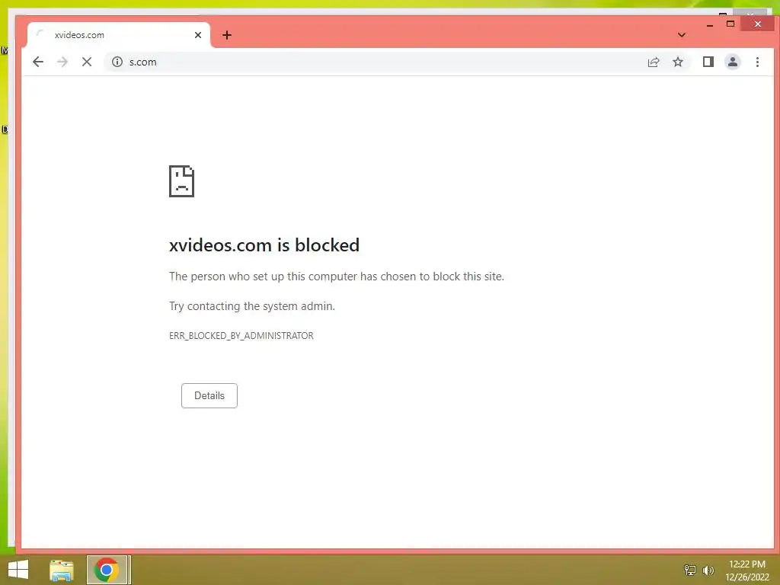Open Chrome's three-dot menu

757,62
